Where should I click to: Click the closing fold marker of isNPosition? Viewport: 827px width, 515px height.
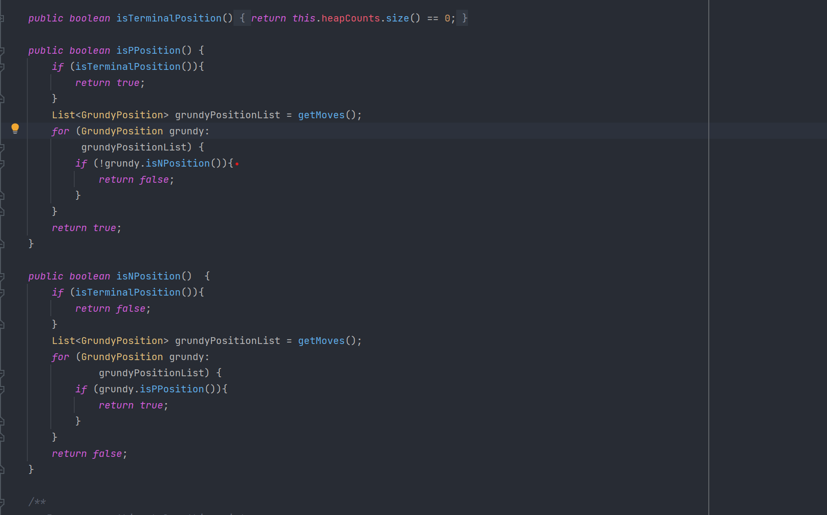(2, 470)
